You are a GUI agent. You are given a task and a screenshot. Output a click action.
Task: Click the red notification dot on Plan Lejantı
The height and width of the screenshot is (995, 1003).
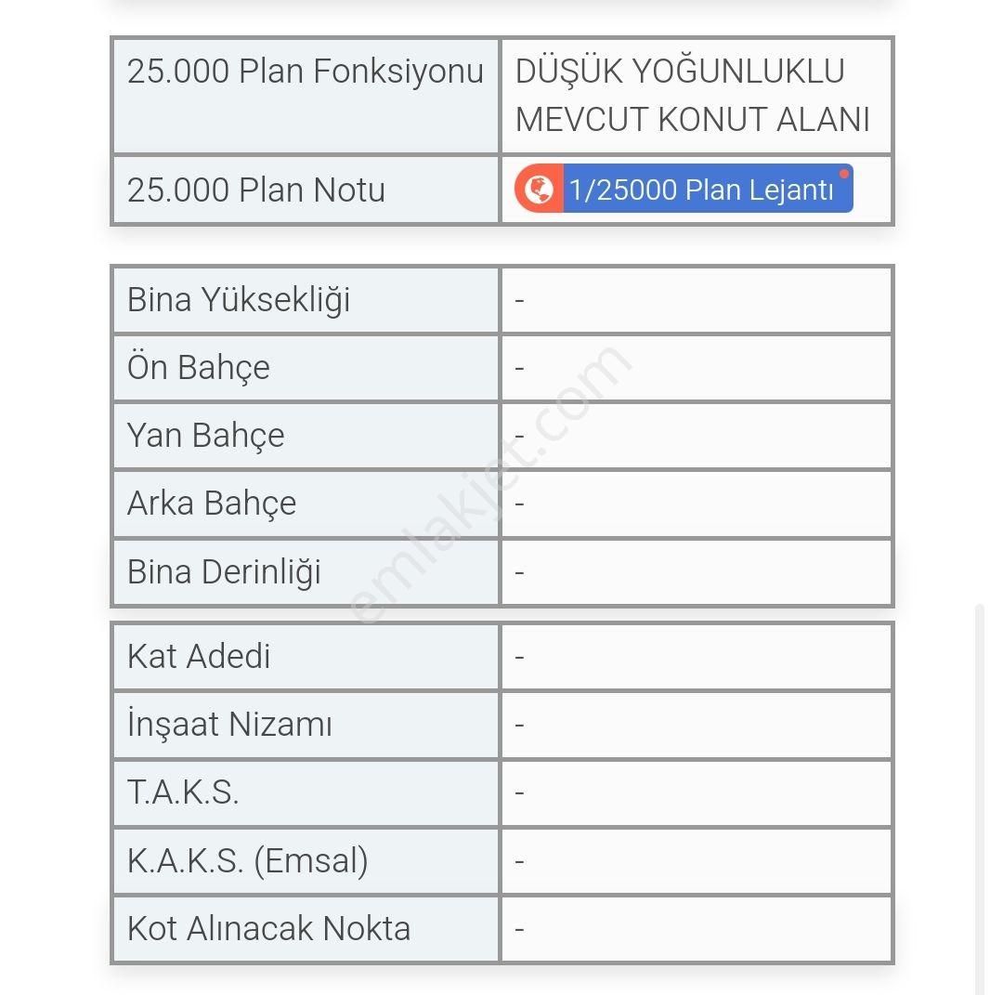tap(843, 174)
